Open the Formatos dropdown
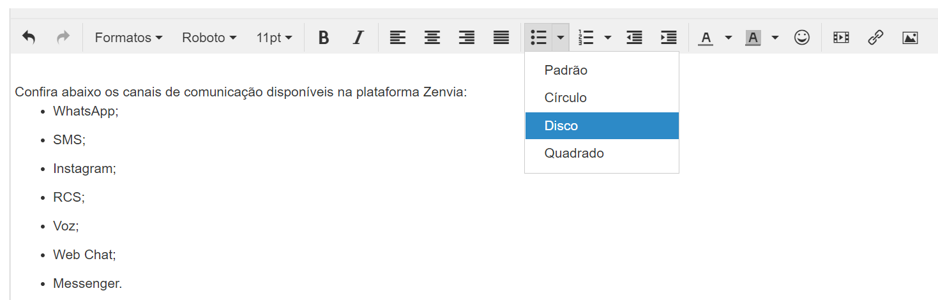Screen dimensions: 938x300 [x=128, y=38]
